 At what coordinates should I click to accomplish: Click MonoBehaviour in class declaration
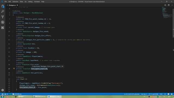coord(37,13)
